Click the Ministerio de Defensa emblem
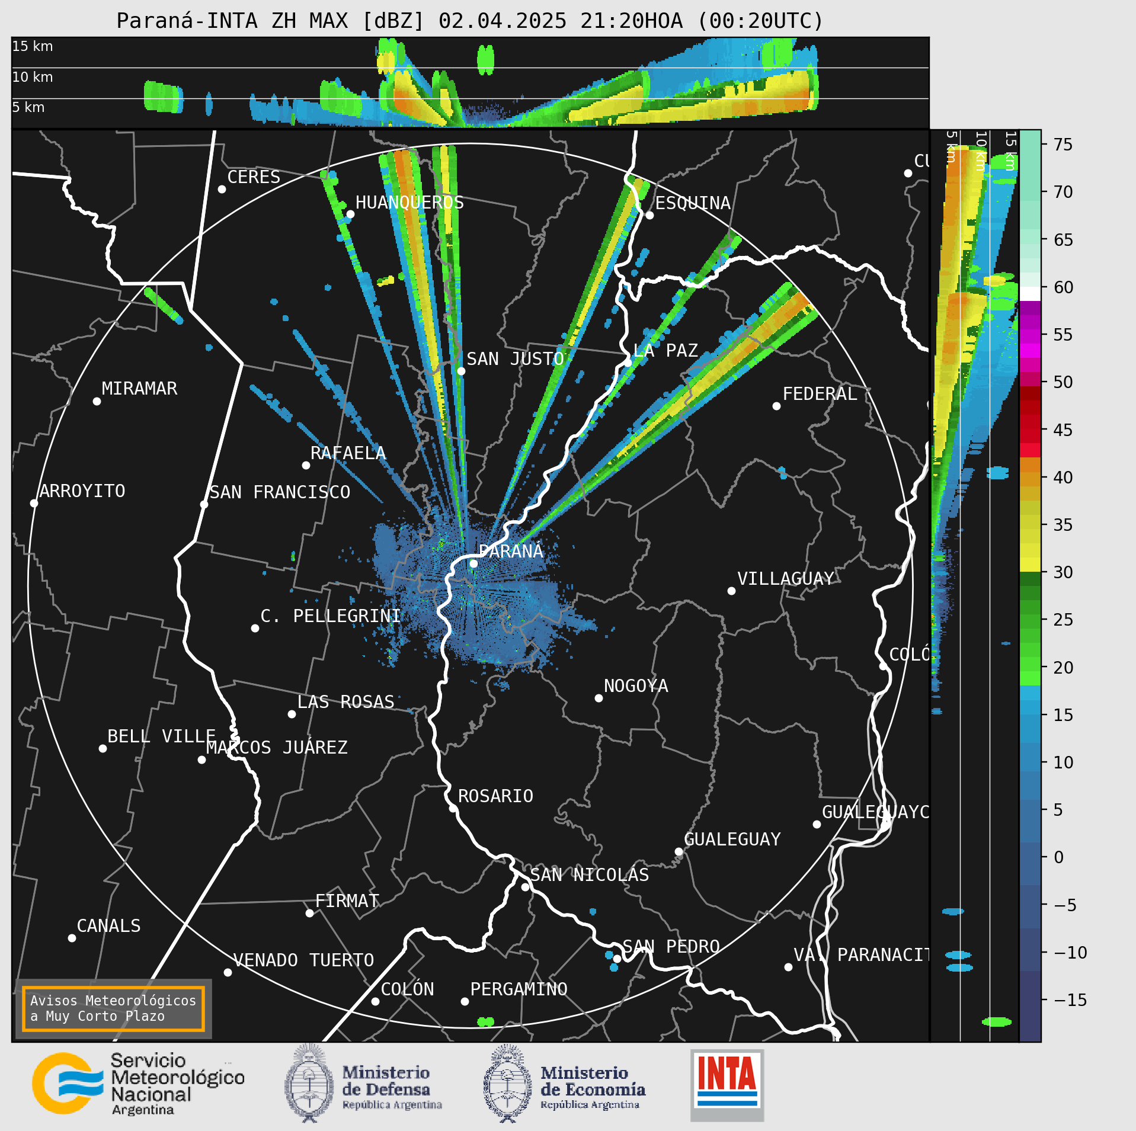 click(309, 1084)
